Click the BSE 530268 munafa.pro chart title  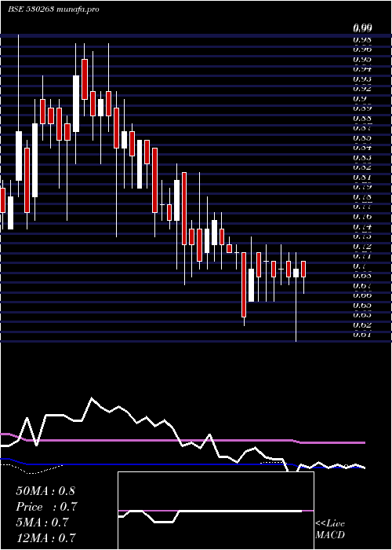pos(53,9)
